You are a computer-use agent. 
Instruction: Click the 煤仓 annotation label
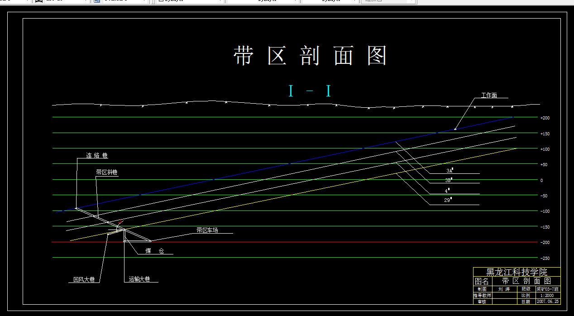154,251
